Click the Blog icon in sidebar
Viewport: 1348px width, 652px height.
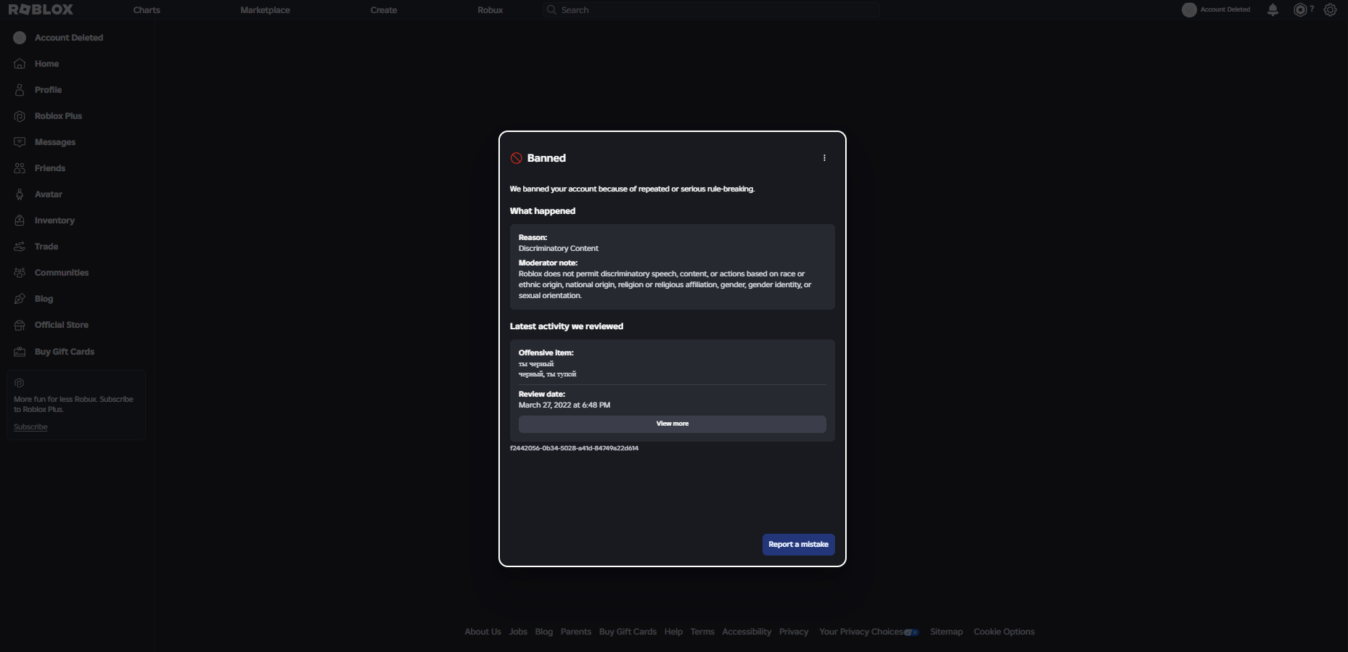(x=20, y=299)
